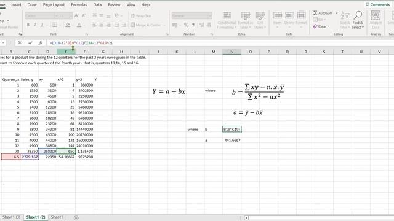The width and height of the screenshot is (394, 221).
Task: Open the Draw ribbon tab
Action: pos(32,4)
